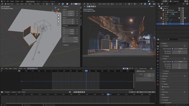
Task: Click the Location X field in Transform
Action: [69, 11]
